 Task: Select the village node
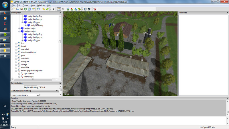tap(24, 64)
